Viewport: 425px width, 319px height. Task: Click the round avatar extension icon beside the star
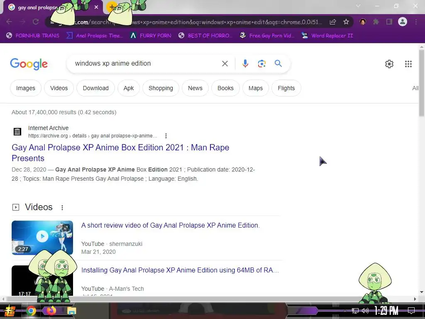pos(363,22)
